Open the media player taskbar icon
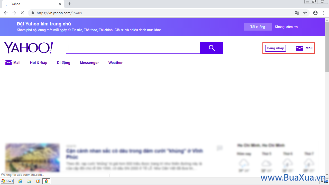 point(38,181)
